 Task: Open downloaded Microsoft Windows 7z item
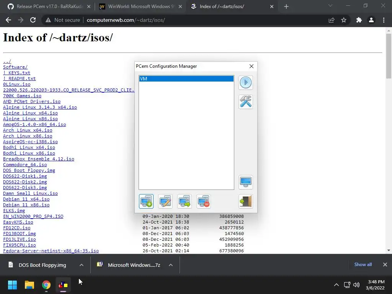click(x=129, y=265)
